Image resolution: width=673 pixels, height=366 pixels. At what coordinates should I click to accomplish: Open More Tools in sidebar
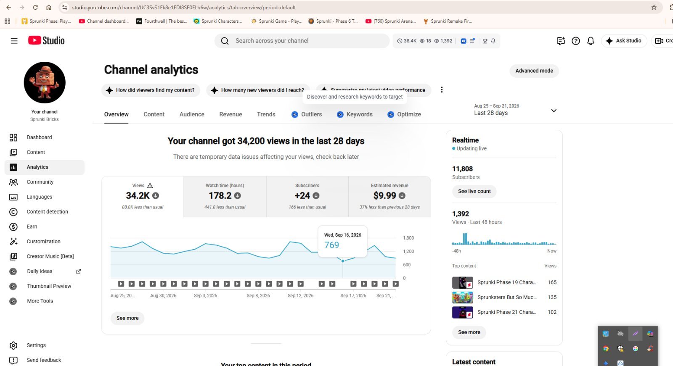click(x=44, y=301)
